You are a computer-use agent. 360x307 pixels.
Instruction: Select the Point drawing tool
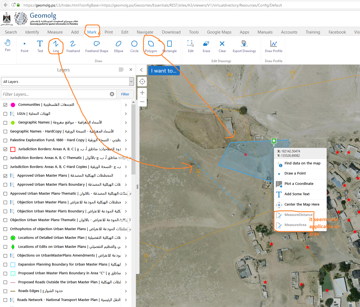click(25, 46)
